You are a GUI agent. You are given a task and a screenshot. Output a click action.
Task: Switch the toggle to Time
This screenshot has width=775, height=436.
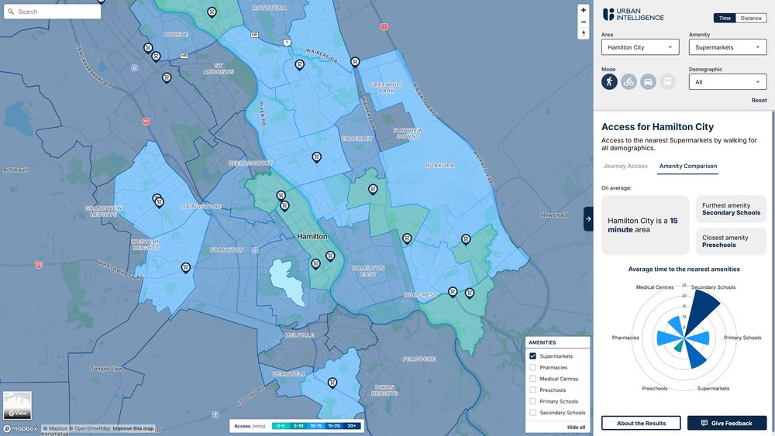point(725,19)
